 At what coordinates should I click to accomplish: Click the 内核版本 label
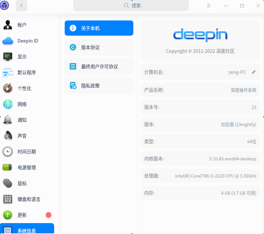154,159
